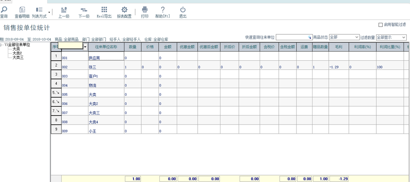
Task: Click the 退出 power icon
Action: coord(183,10)
